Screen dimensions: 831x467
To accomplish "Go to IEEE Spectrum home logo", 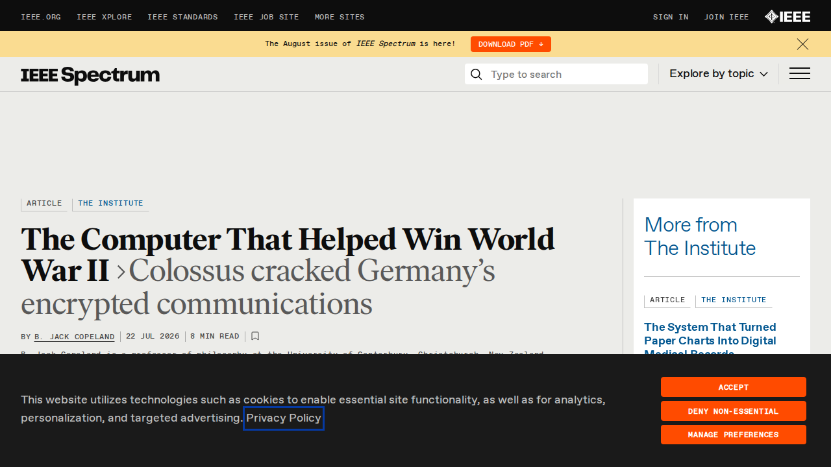I will coord(90,75).
